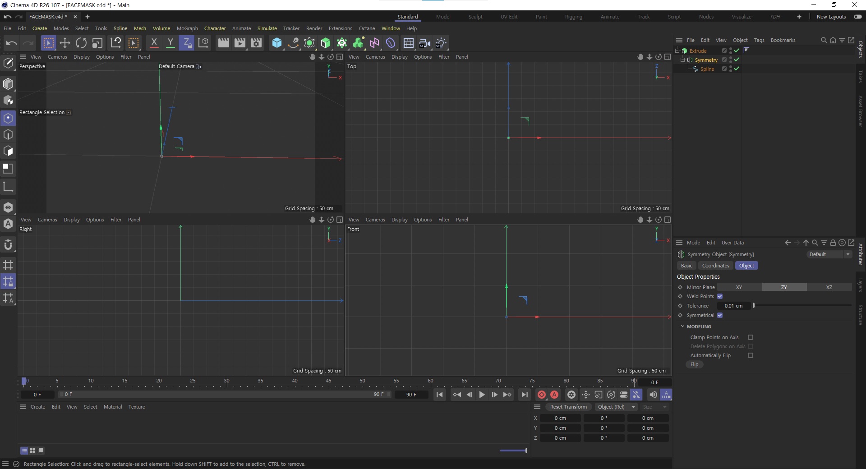
Task: Open the Size dropdown in coordinates
Action: click(x=654, y=407)
